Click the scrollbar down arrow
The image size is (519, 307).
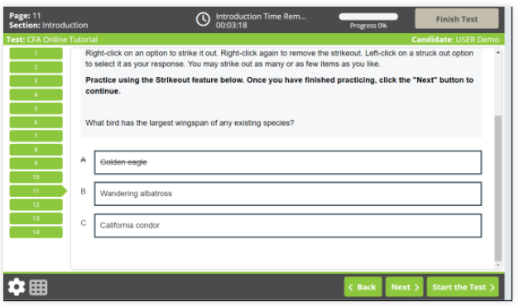[x=498, y=265]
